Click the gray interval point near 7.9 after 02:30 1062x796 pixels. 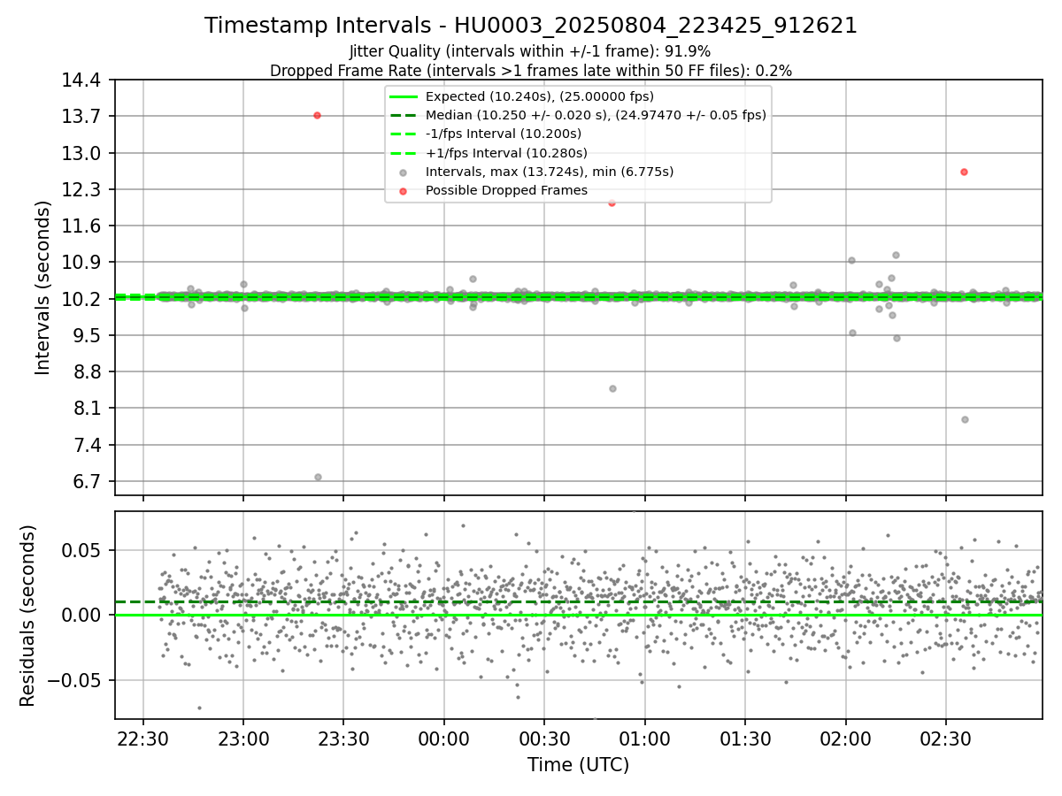[965, 419]
